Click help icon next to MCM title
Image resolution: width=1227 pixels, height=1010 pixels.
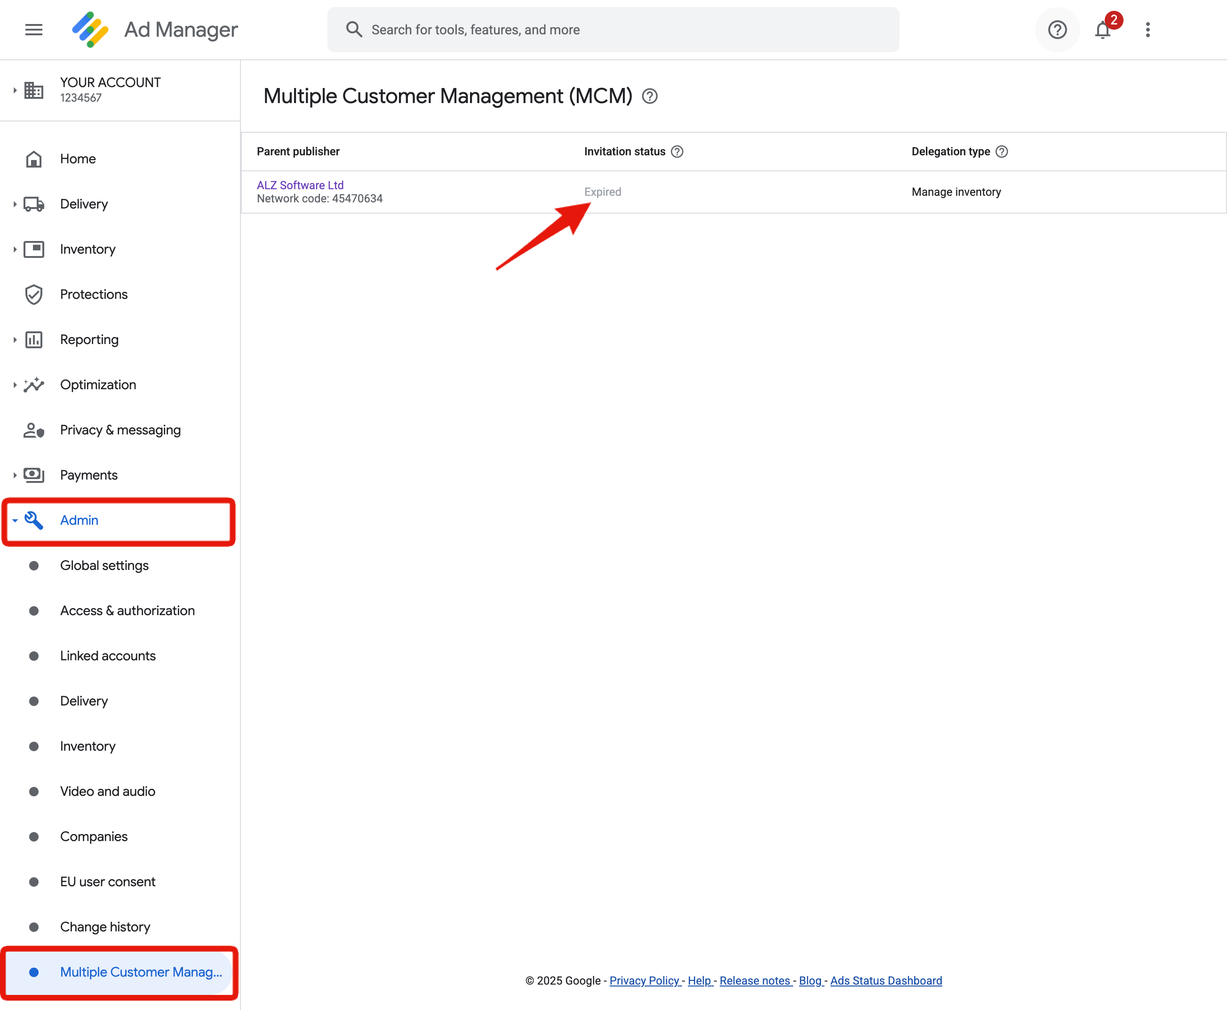point(650,96)
